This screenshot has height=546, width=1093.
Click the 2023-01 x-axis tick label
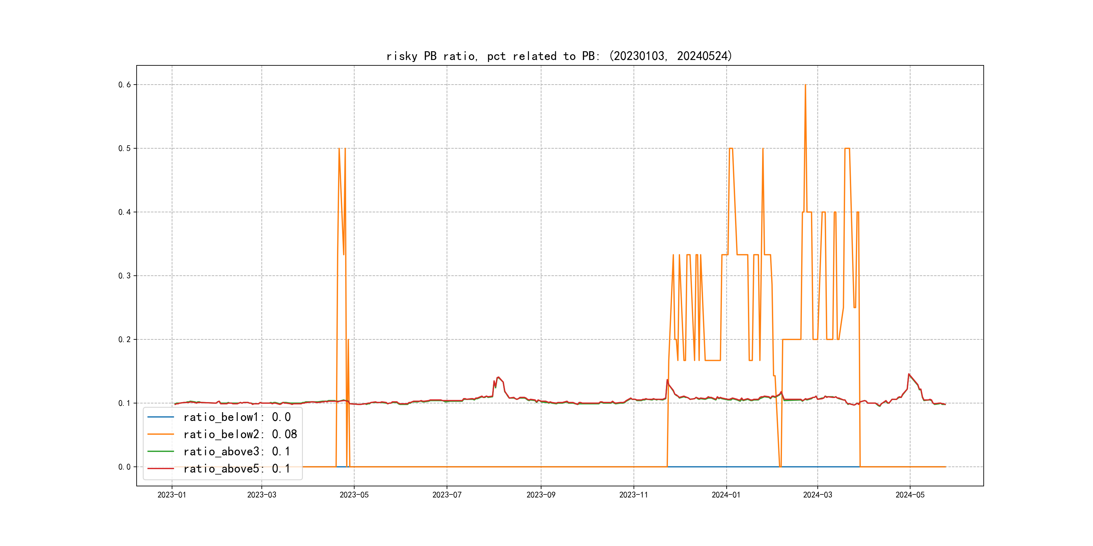click(172, 495)
